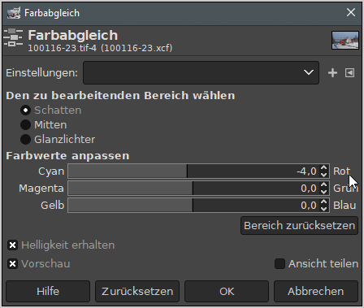Click the color balance tool icon
Screen dimensions: 364x308
[x=13, y=37]
